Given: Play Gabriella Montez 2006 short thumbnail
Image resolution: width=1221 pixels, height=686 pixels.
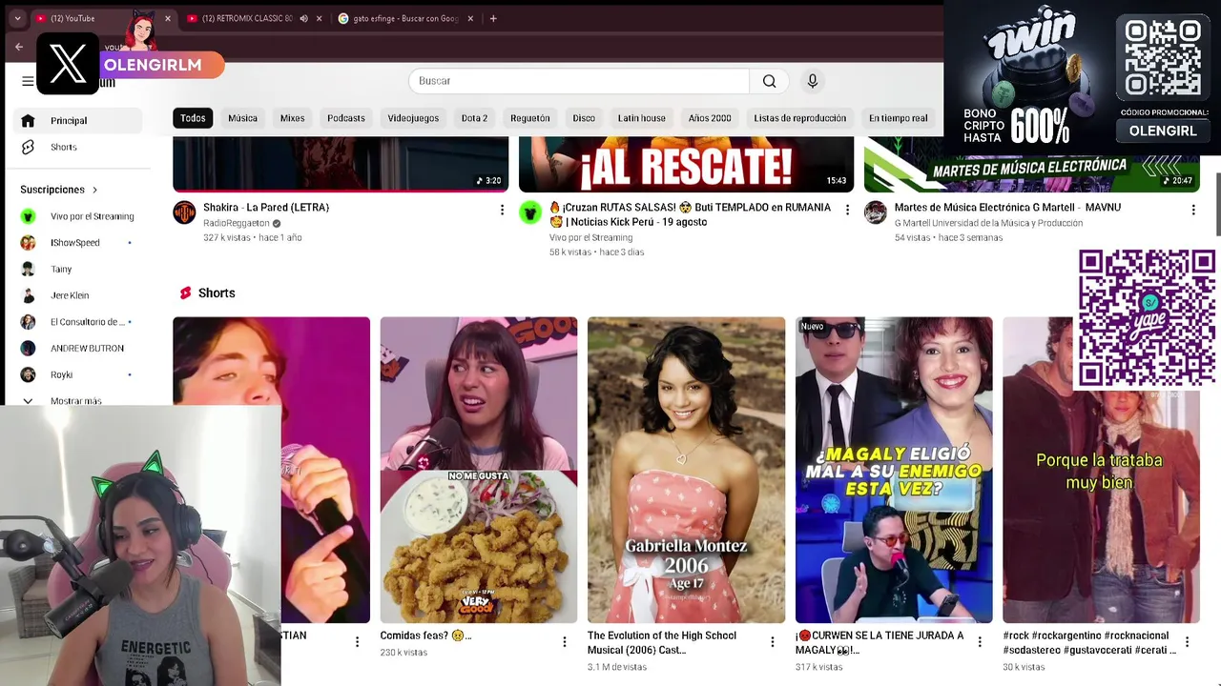Looking at the screenshot, I should click(x=686, y=470).
